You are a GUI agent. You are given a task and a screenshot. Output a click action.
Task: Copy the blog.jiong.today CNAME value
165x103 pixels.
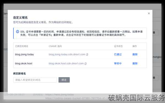coord(87,55)
